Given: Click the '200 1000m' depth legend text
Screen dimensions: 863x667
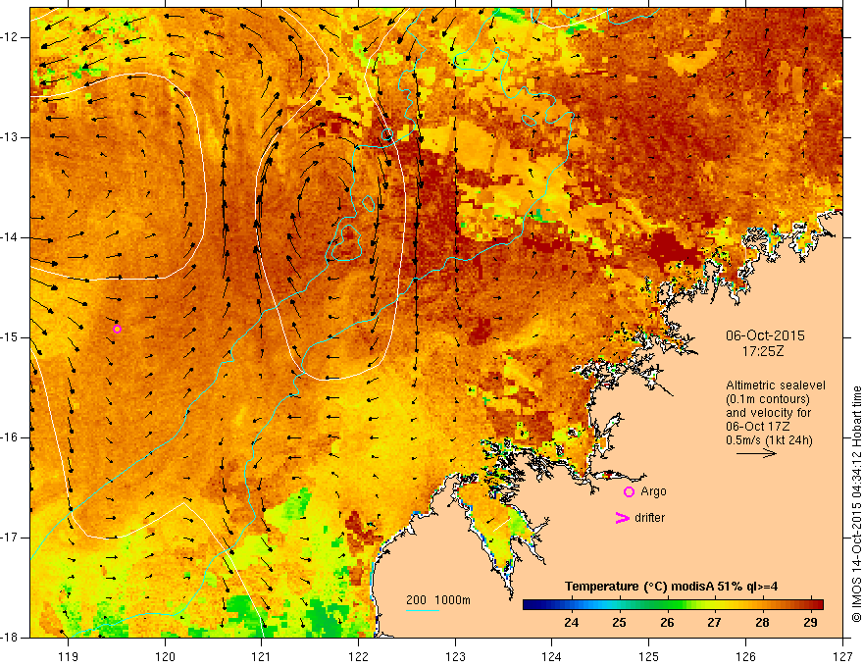Looking at the screenshot, I should pos(438,600).
